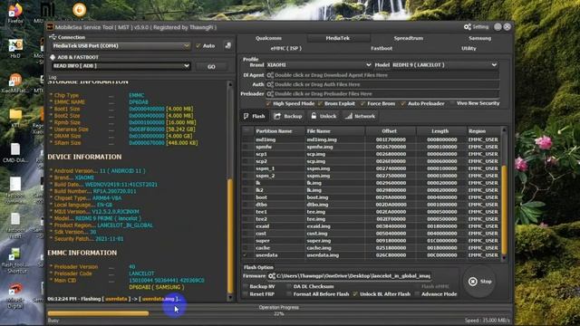Open the CMD-DIA desktop file icon
580x326 pixels.
tap(15, 149)
